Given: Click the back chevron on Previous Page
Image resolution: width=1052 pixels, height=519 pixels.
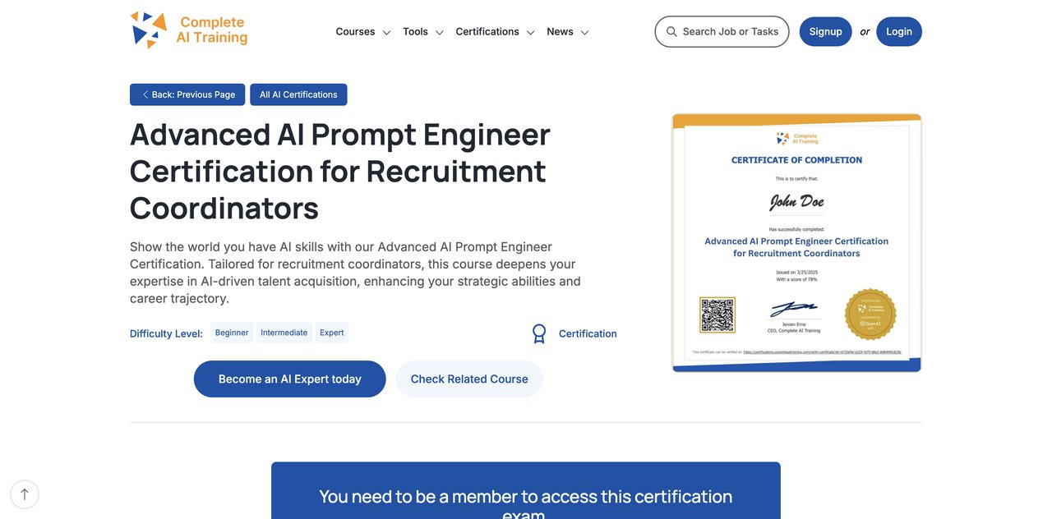Looking at the screenshot, I should click(145, 94).
